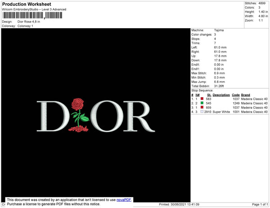Select stitch count 859 in stop row 3
The height and width of the screenshot is (208, 270).
coord(208,108)
